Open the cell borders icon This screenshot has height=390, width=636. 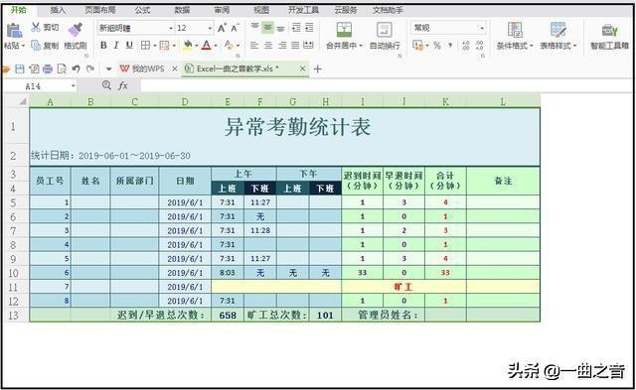pos(145,46)
